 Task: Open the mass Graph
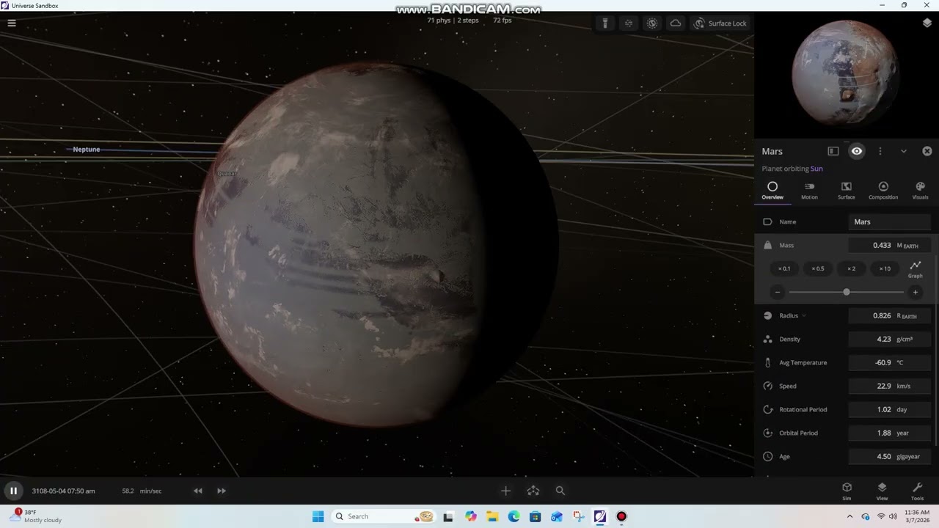pyautogui.click(x=916, y=268)
